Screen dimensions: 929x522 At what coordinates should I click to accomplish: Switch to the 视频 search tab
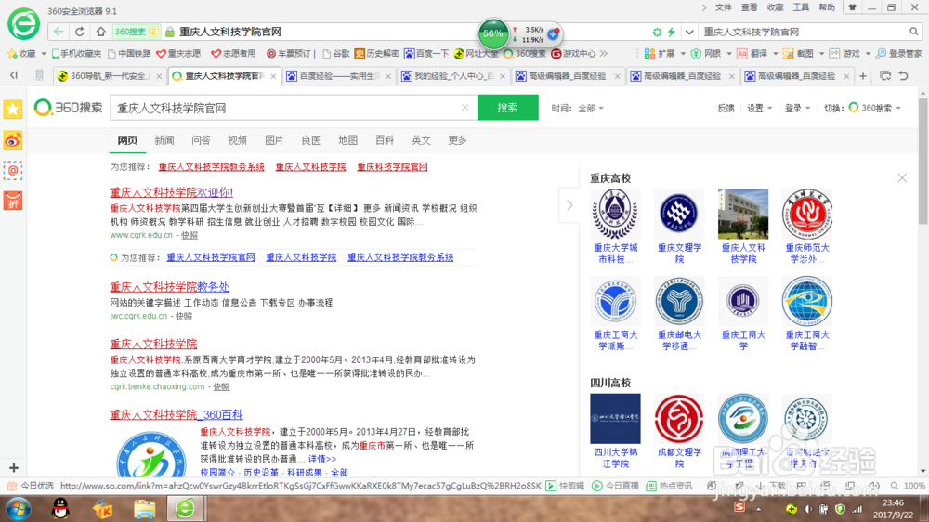pyautogui.click(x=238, y=140)
